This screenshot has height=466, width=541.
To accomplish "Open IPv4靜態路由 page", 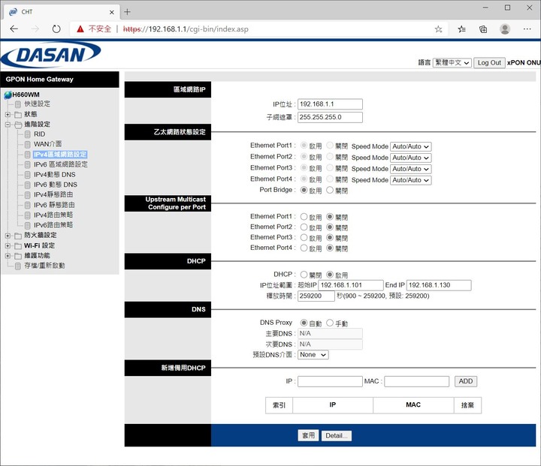I will (x=53, y=195).
